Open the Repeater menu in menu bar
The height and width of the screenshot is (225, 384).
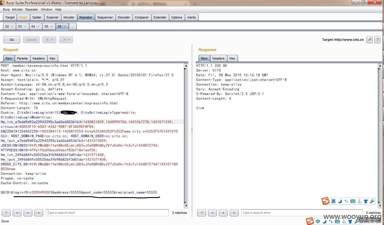[32, 9]
